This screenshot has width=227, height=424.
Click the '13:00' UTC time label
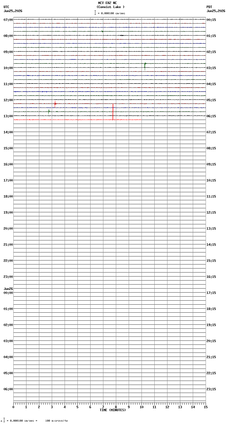(8, 116)
